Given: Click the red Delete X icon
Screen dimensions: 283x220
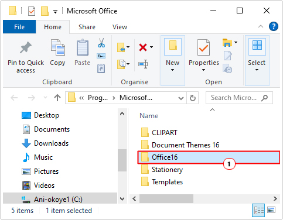Looking at the screenshot, I should [143, 47].
